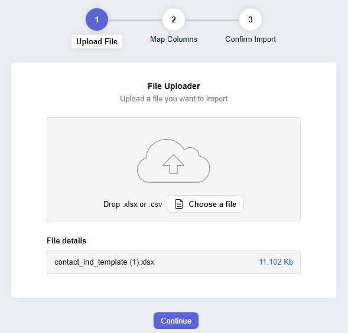Click the document icon beside Choose a file
Viewport: 348px width, 333px height.
click(x=179, y=204)
